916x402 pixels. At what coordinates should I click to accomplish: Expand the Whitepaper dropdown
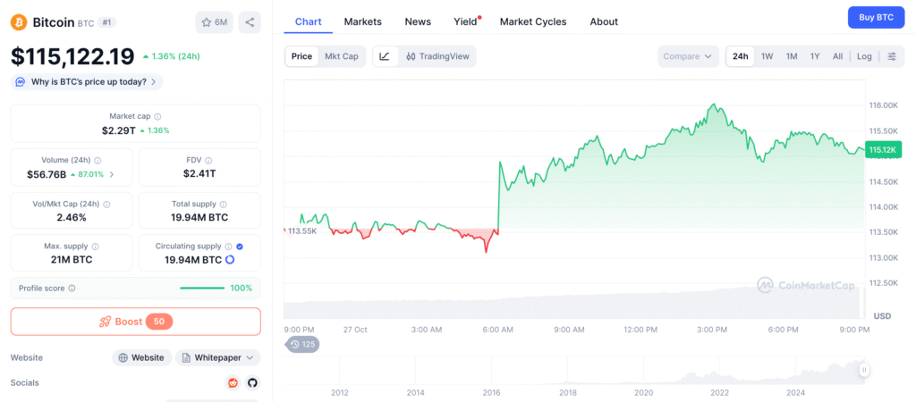pos(218,357)
